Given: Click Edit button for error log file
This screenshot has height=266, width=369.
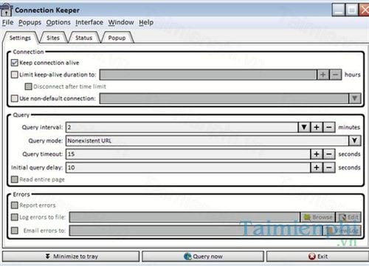Looking at the screenshot, I should [348, 217].
